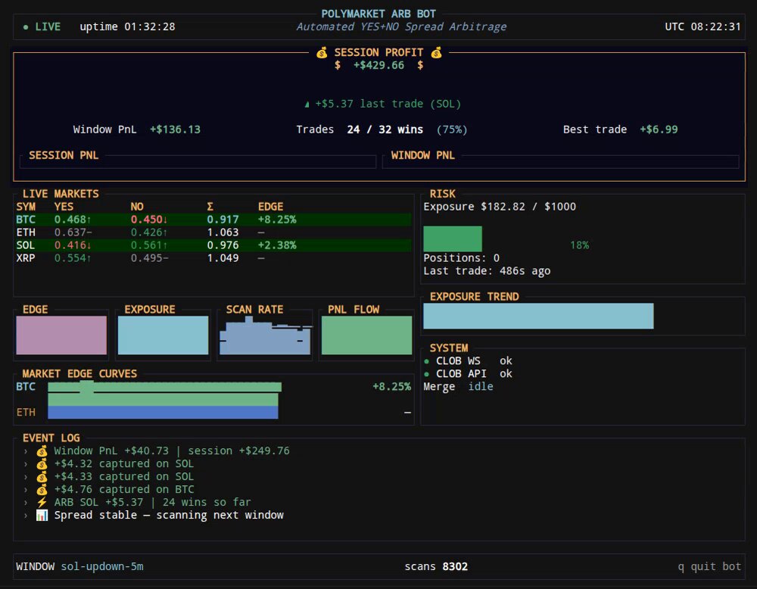Click the SESSION PNL panel title

[x=64, y=155]
